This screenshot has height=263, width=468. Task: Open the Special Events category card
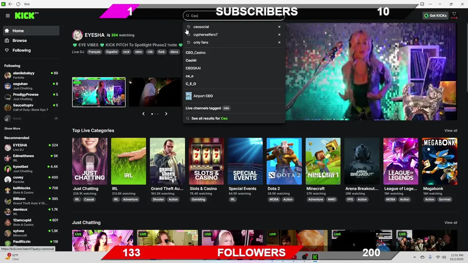pos(245,161)
